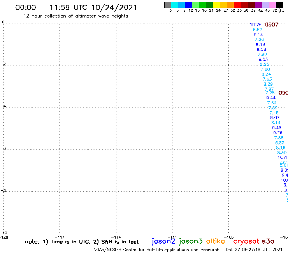Click the -6 latitude axis label
Viewport: 288px width, 253px height.
[3, 148]
